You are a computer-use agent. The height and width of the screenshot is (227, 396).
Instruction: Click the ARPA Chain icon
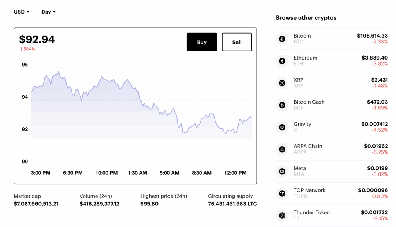(x=282, y=149)
